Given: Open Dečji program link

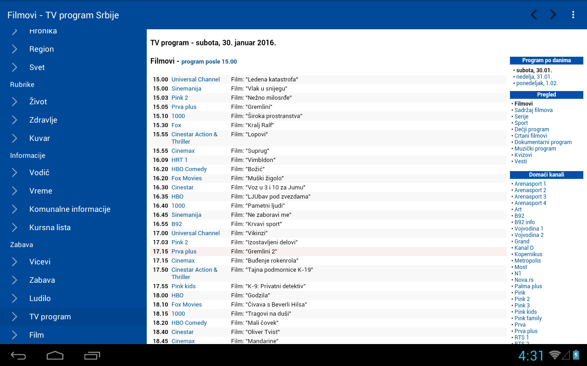Looking at the screenshot, I should 532,129.
